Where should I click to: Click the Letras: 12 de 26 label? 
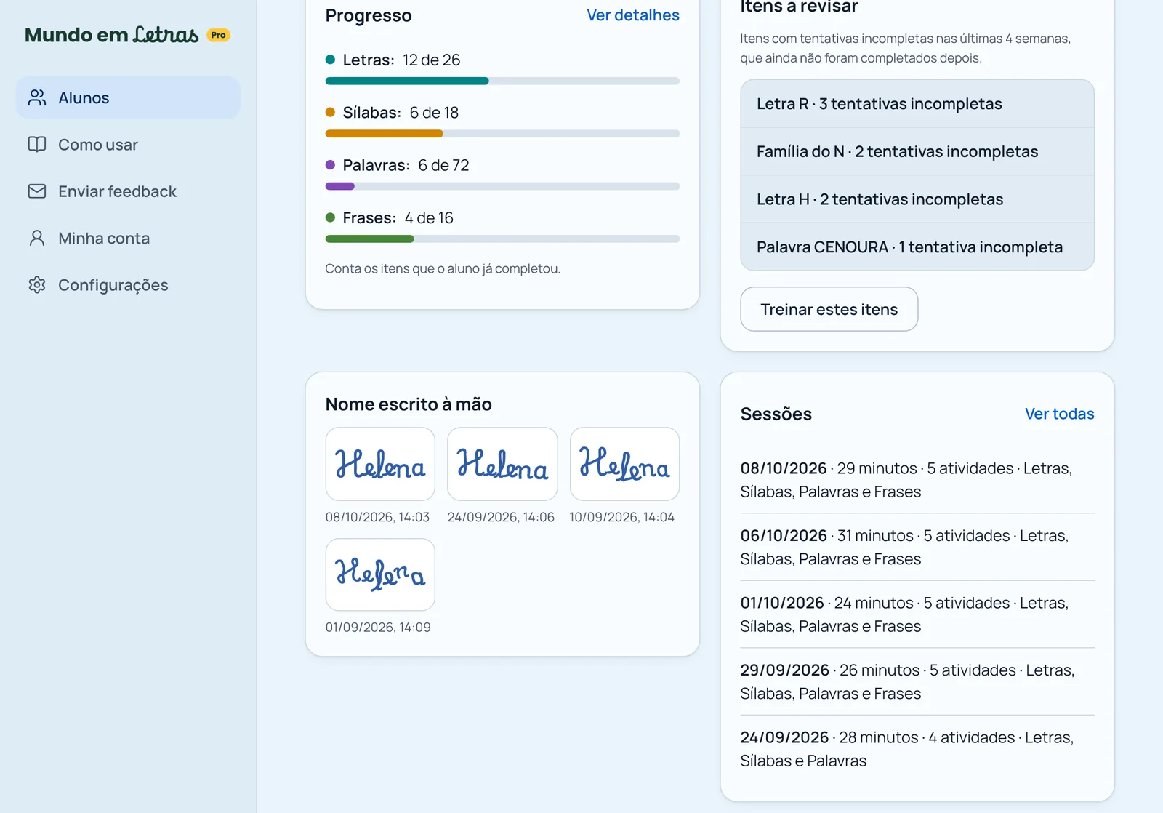click(x=401, y=60)
